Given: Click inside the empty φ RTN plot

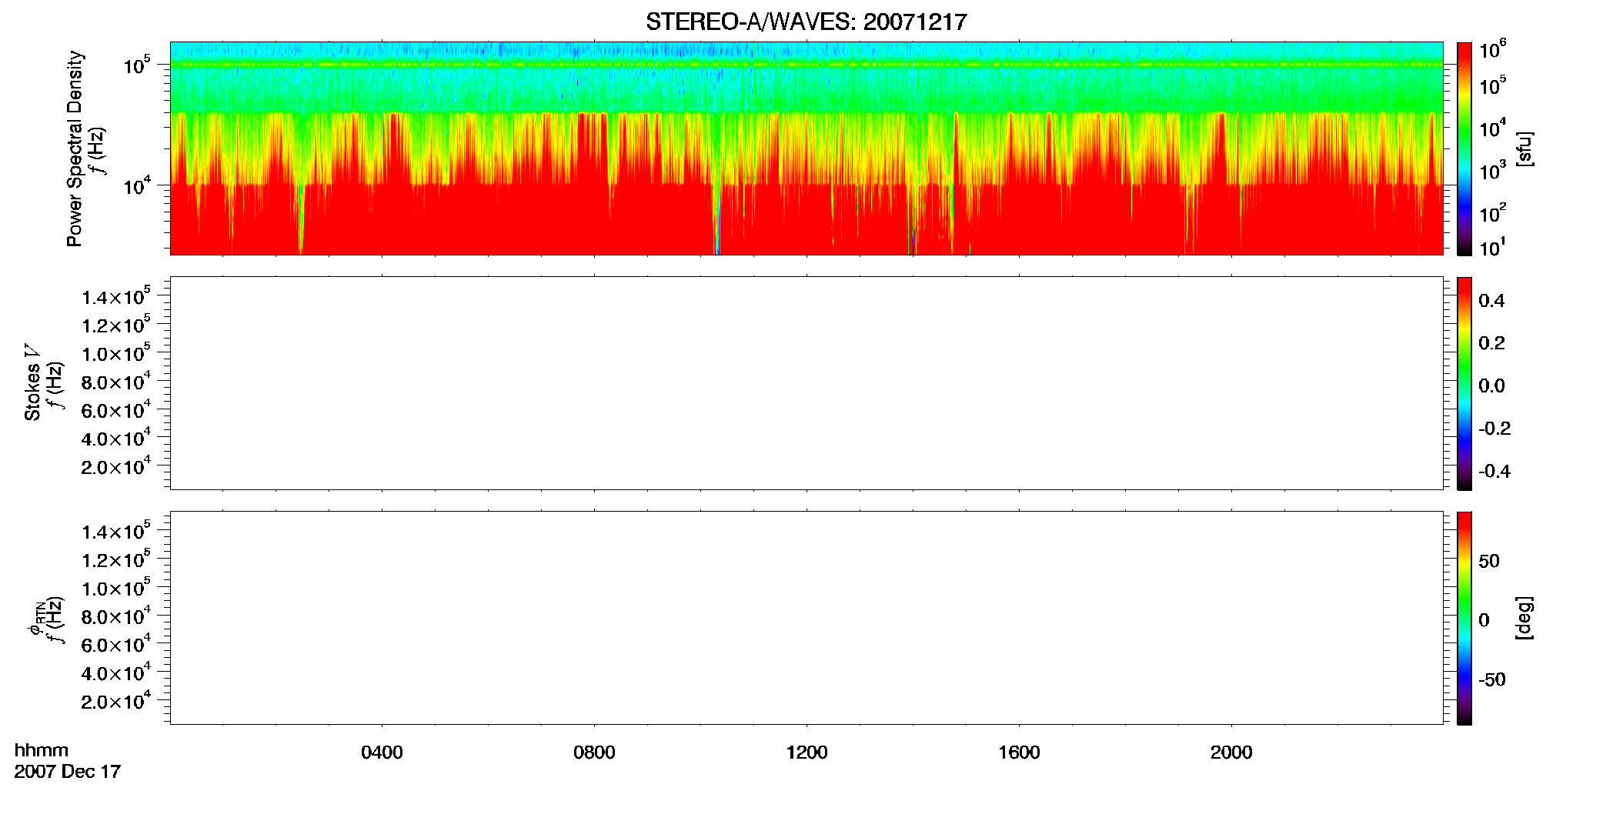Looking at the screenshot, I should pyautogui.click(x=806, y=617).
